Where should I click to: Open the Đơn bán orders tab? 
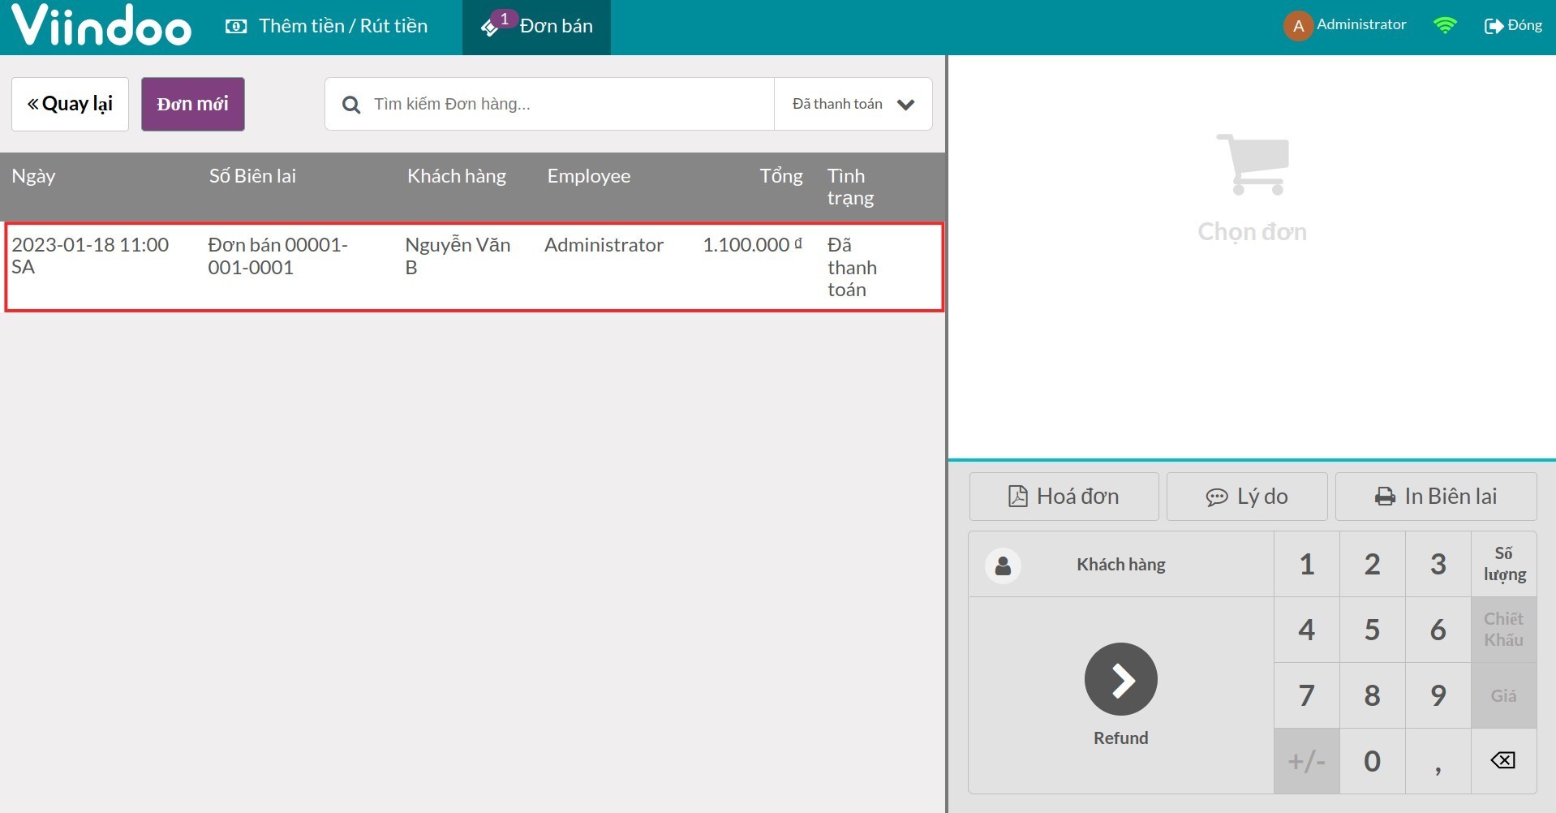(x=536, y=27)
